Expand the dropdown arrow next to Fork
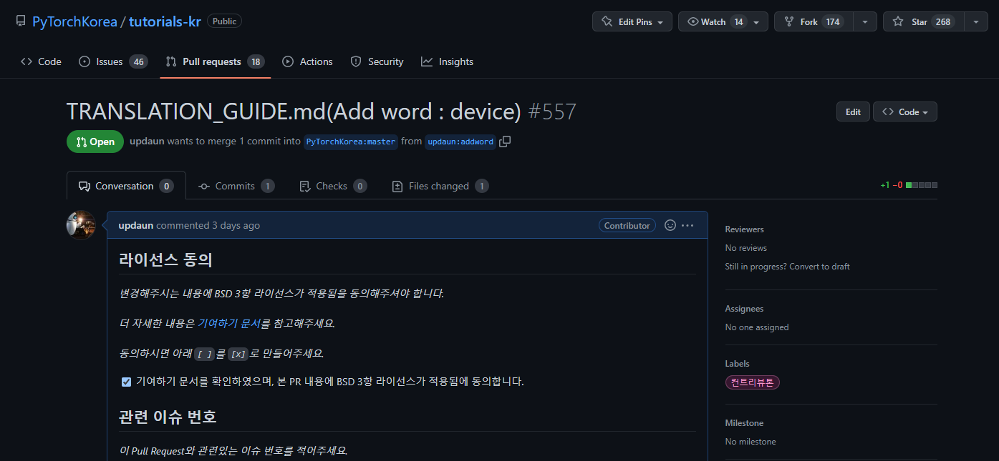This screenshot has height=461, width=999. click(865, 22)
